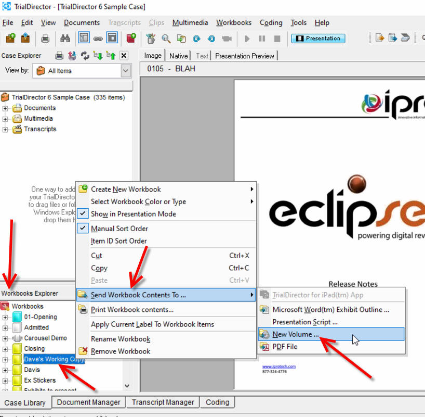
Task: Choose Rename Workbook
Action: 166,339
